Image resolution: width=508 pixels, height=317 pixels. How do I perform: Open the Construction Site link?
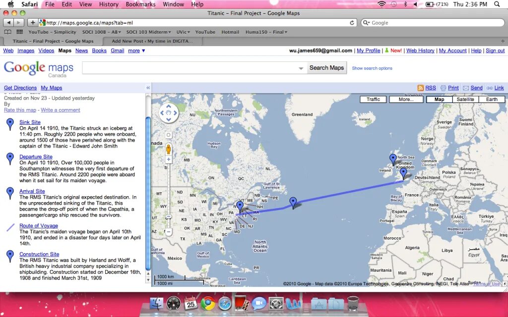[x=39, y=254]
